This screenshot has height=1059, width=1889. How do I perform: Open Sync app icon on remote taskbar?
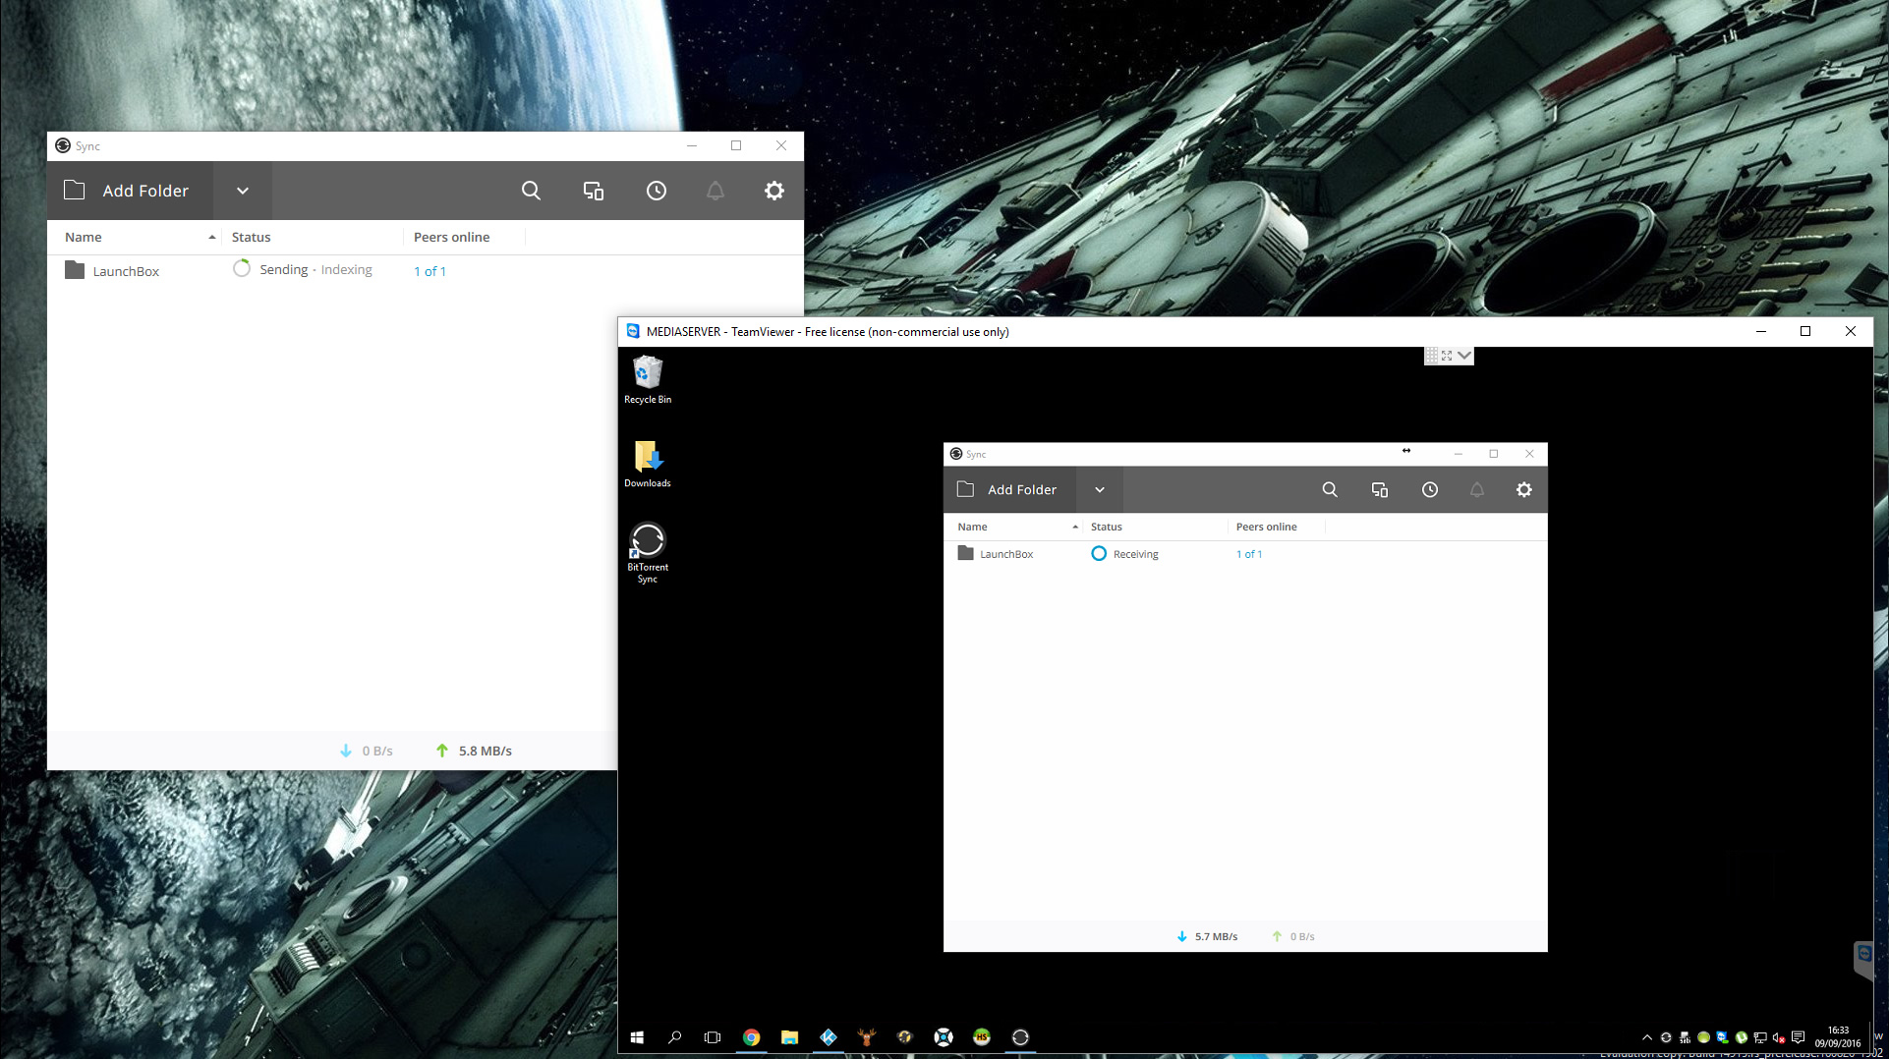point(1020,1036)
